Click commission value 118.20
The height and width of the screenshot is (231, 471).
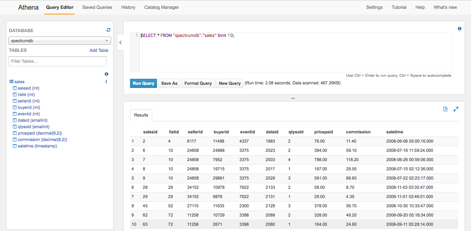(352, 160)
